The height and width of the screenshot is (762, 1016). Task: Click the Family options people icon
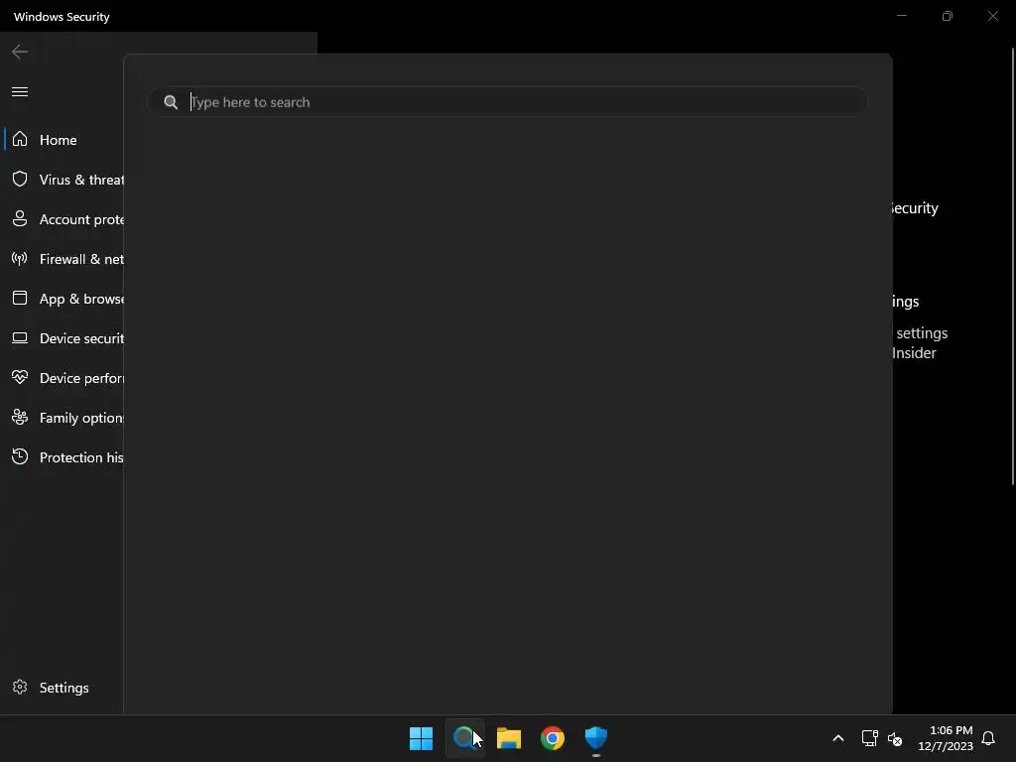pos(20,417)
